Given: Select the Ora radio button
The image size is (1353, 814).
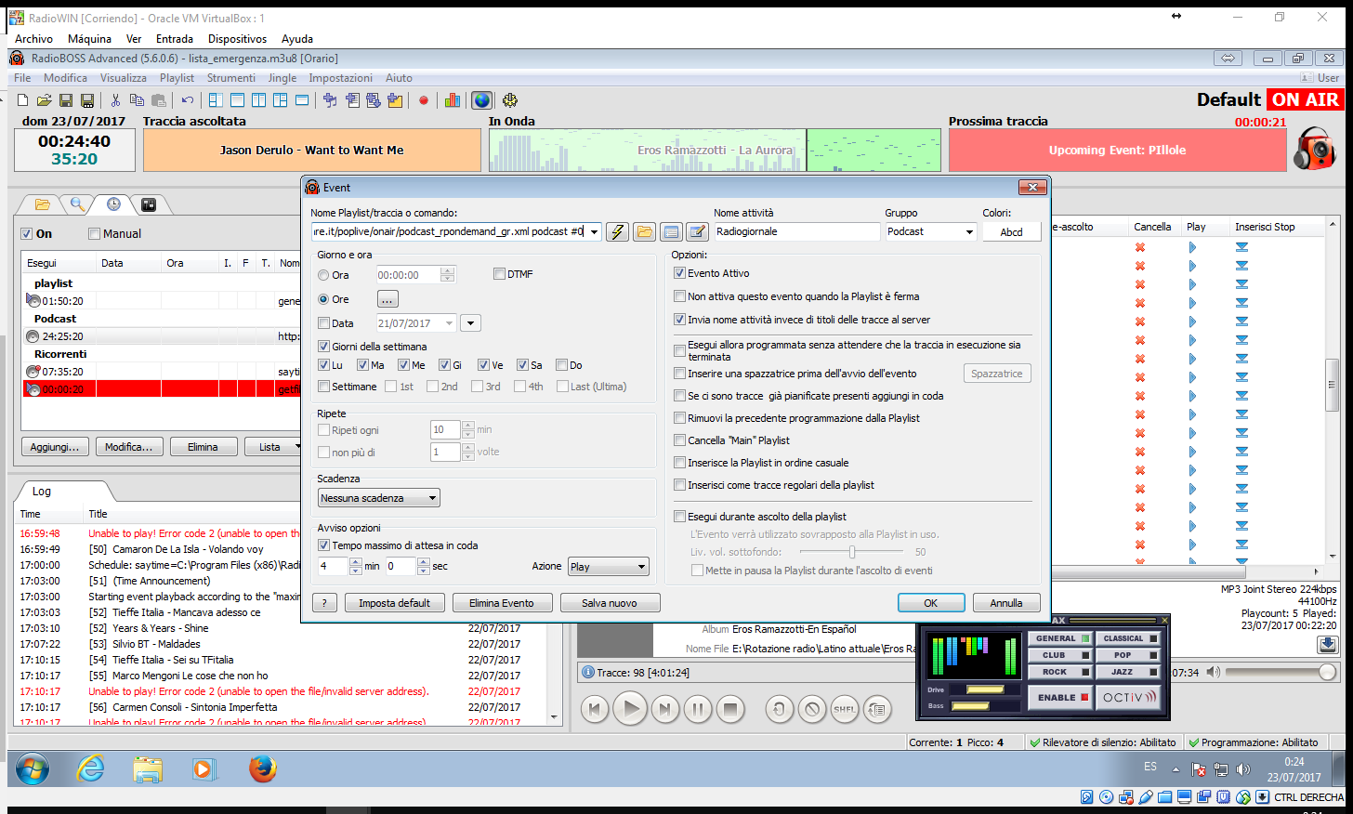Looking at the screenshot, I should coord(323,275).
